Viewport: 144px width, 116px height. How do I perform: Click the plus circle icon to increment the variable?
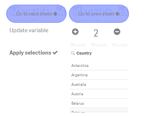coord(75,32)
